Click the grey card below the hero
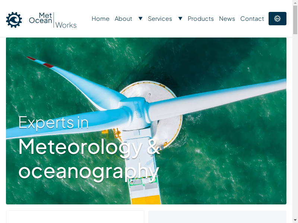 (x=217, y=217)
